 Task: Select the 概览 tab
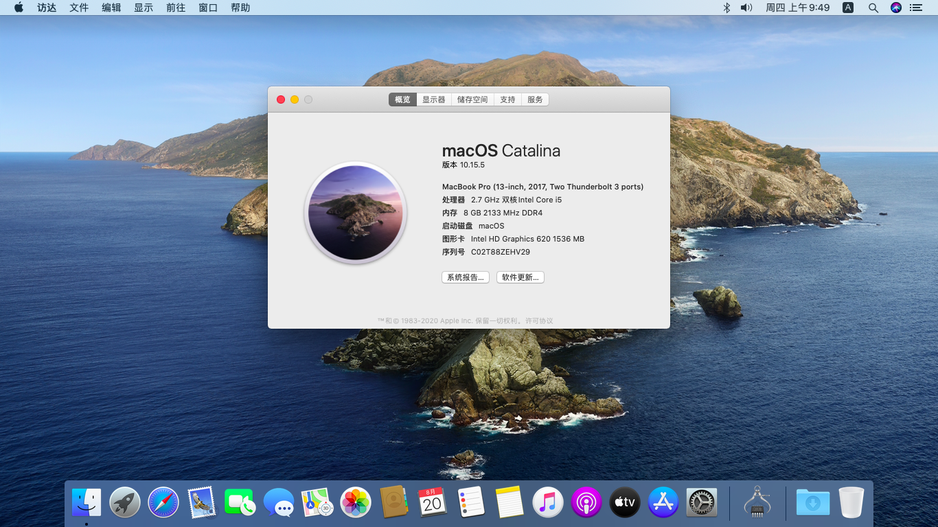point(402,99)
